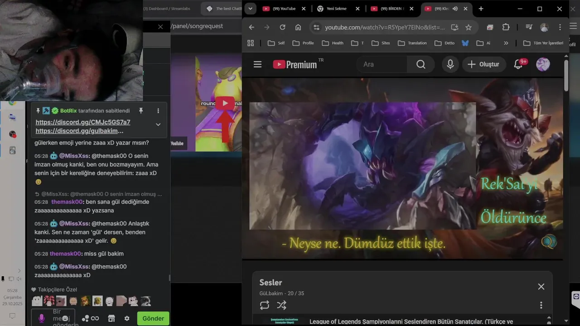
Task: View site information icon in address bar
Action: (316, 27)
